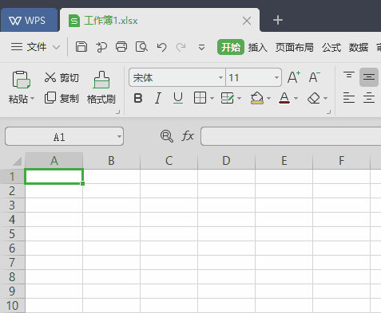Toggle Italic formatting
Image resolution: width=381 pixels, height=313 pixels.
158,98
